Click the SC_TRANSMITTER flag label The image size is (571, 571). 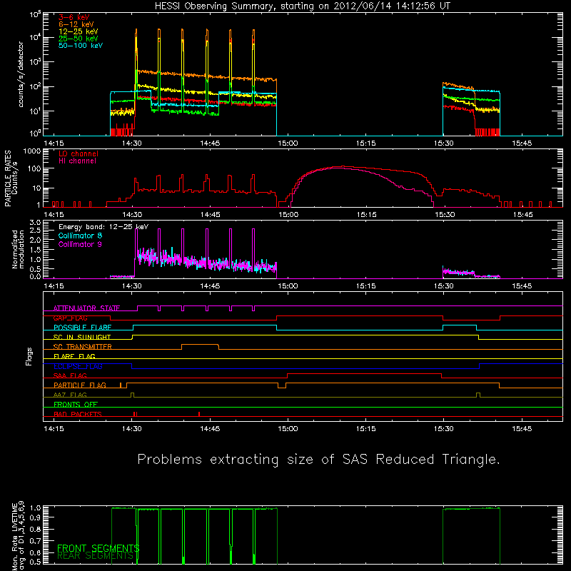click(x=82, y=347)
